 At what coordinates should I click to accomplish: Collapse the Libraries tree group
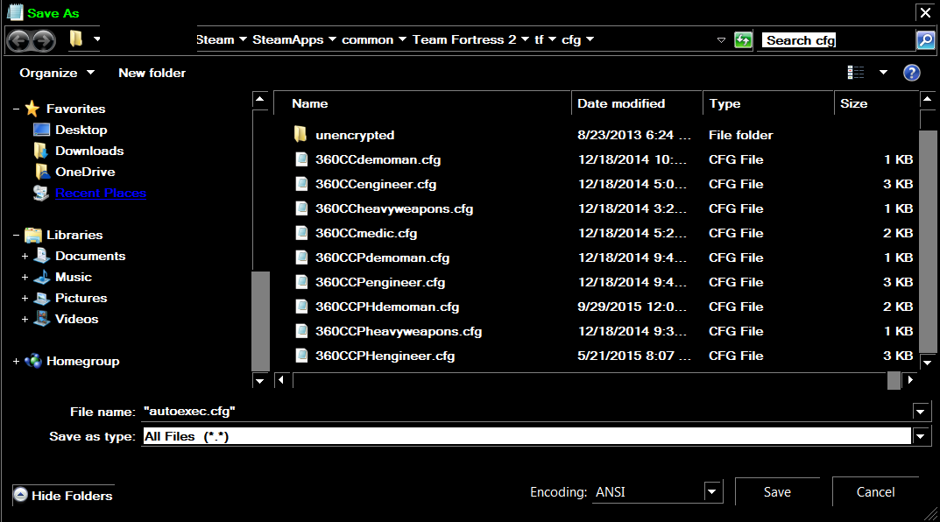pos(16,235)
